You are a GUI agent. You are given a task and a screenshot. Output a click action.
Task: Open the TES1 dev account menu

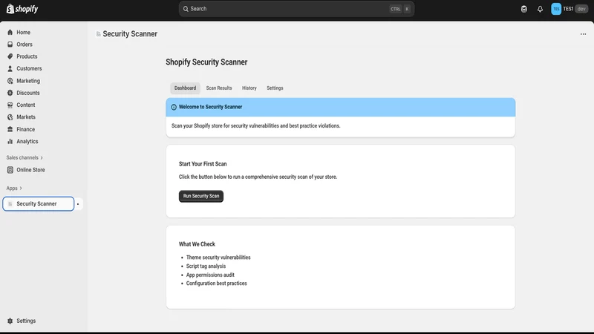pyautogui.click(x=569, y=9)
